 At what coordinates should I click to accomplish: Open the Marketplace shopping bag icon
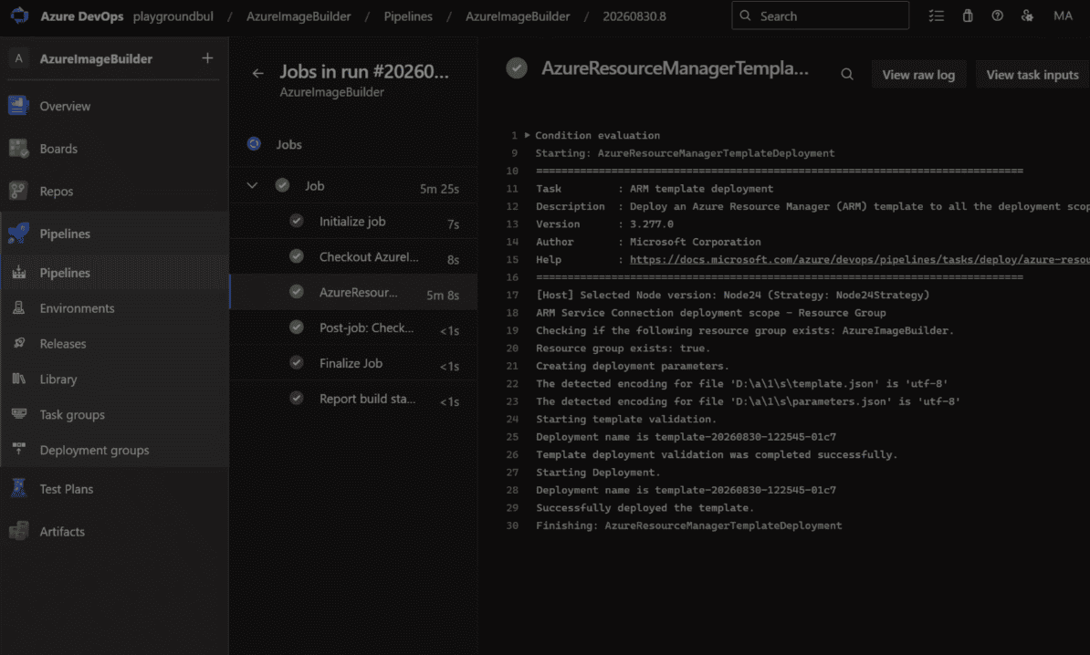[967, 16]
